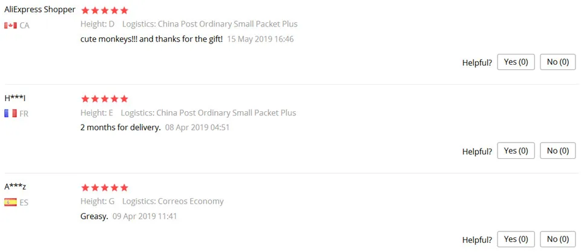This screenshot has height=252, width=581.
Task: Click the AliExpress Shopper username
Action: pos(40,10)
